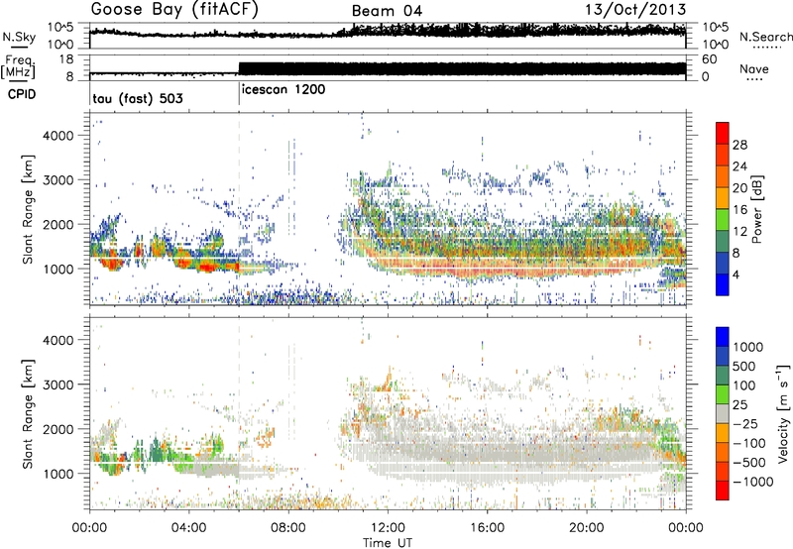Click the '-500' tick on Velocity colorbar
Image resolution: width=793 pixels, height=549 pixels.
coord(749,462)
